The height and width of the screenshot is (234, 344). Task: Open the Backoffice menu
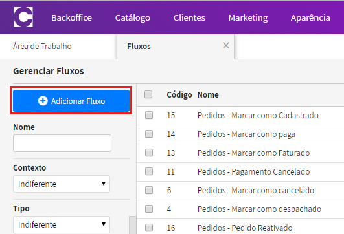tap(71, 17)
